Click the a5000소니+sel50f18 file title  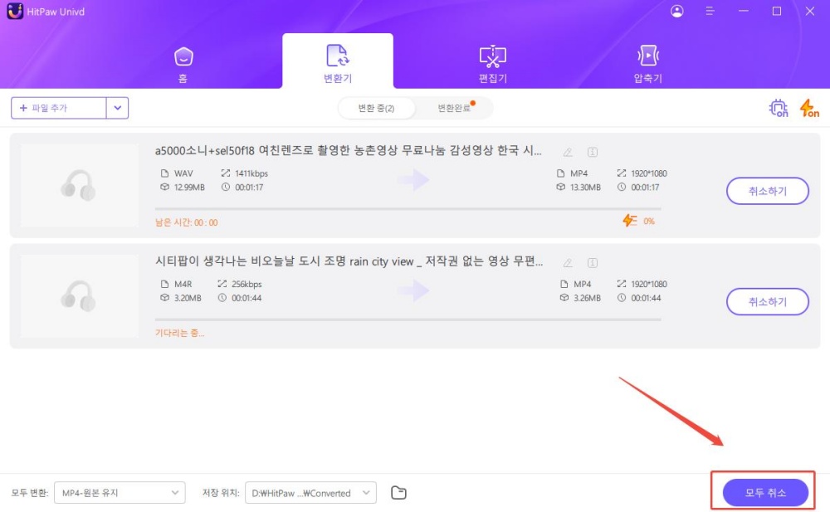coord(348,151)
